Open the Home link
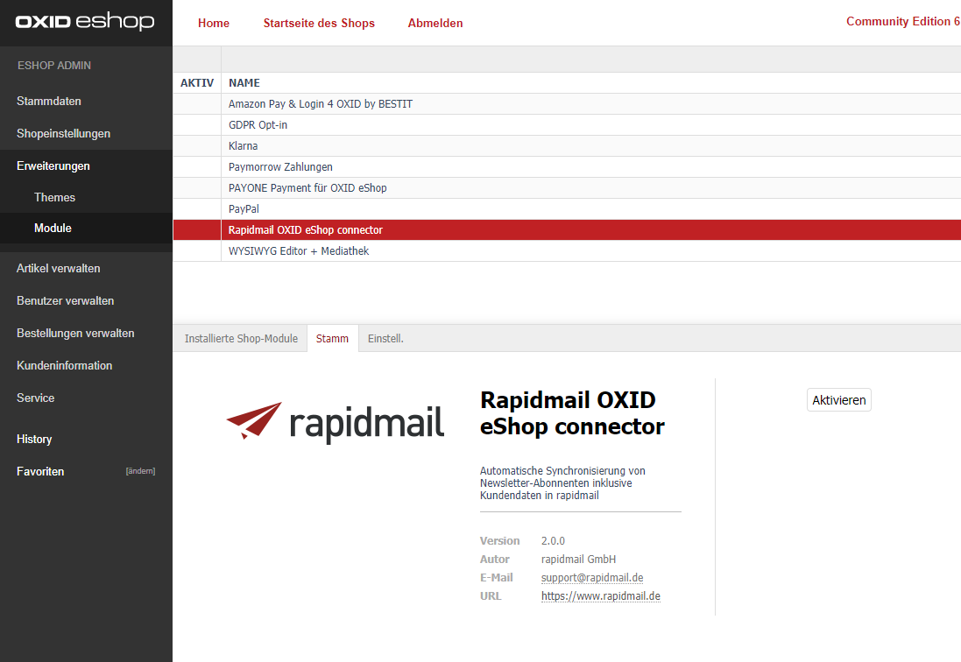The width and height of the screenshot is (961, 662). [213, 24]
